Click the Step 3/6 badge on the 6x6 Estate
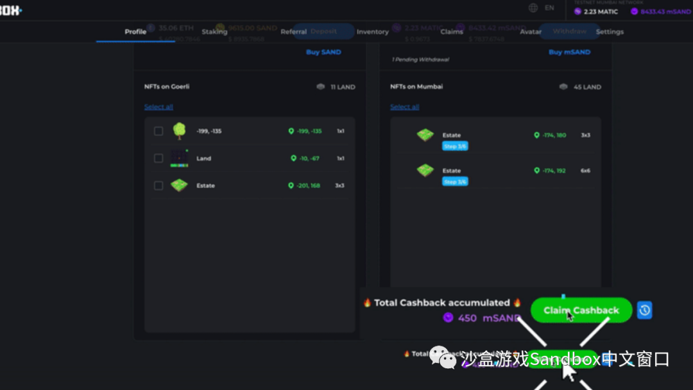 pyautogui.click(x=455, y=182)
